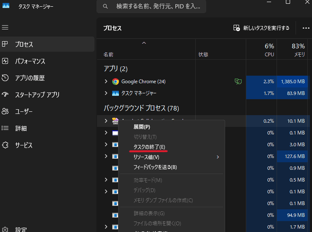Click Chrome's 1,385.0 MB memory cell
Viewport: 312px width, 232px height.
pyautogui.click(x=293, y=82)
